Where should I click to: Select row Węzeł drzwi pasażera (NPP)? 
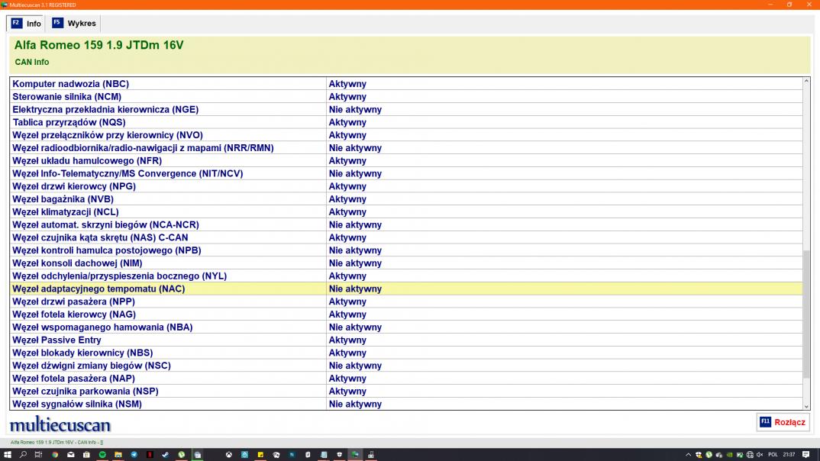click(406, 301)
